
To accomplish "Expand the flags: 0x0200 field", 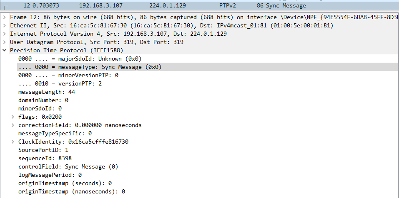I will tap(13, 117).
